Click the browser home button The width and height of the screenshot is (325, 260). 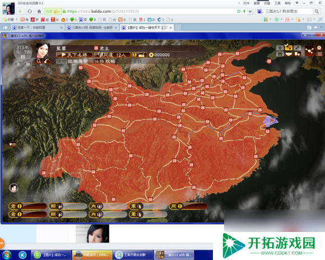(39, 11)
